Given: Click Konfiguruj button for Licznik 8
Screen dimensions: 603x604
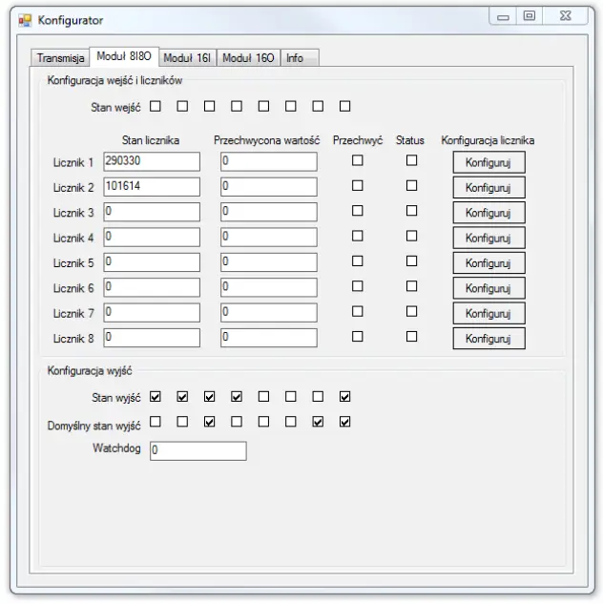Looking at the screenshot, I should (489, 339).
